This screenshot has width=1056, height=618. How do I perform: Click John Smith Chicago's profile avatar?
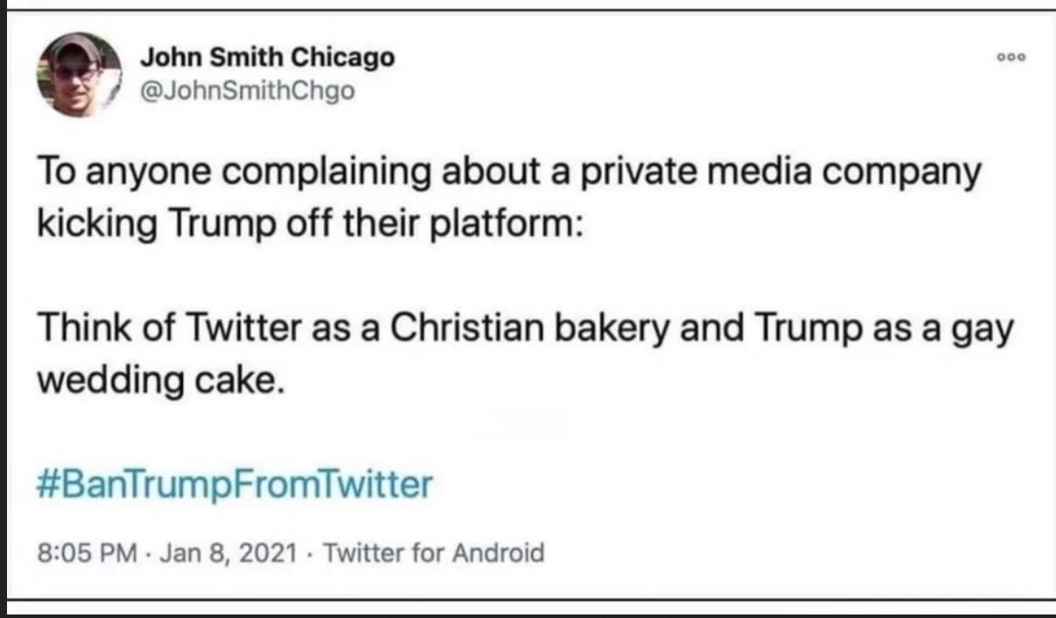pos(78,75)
